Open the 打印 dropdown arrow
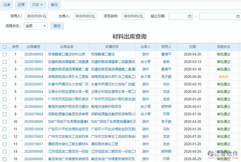This screenshot has height=162, width=241. coord(42,5)
